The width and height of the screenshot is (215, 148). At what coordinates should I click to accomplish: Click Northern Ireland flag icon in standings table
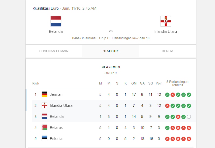(x=44, y=105)
